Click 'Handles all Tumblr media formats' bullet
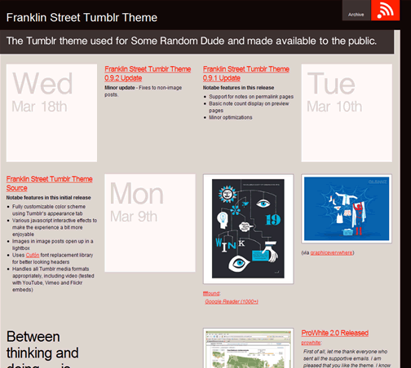Image resolution: width=411 pixels, height=368 pixels. point(53,279)
